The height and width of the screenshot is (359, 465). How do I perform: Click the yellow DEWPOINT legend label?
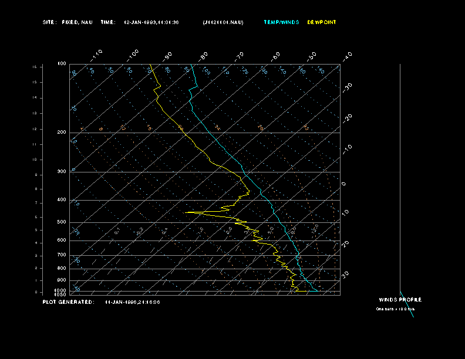(x=322, y=22)
